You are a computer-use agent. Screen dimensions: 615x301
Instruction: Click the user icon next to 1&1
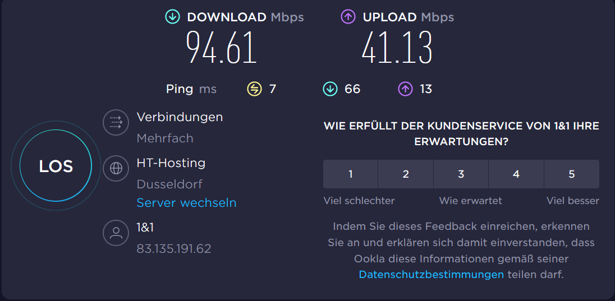116,233
